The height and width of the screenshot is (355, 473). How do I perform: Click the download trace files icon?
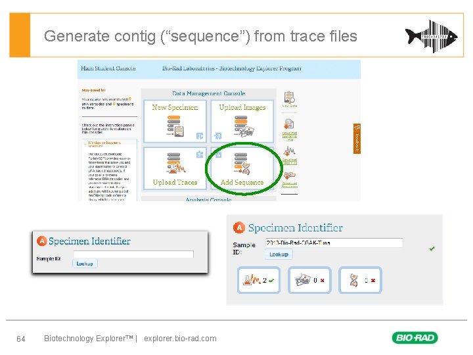pos(290,151)
